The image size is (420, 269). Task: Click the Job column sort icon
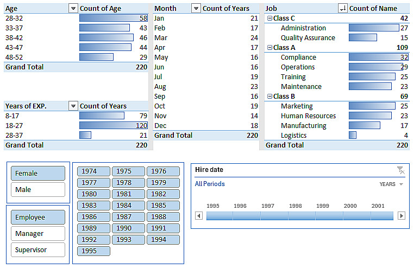coord(343,9)
